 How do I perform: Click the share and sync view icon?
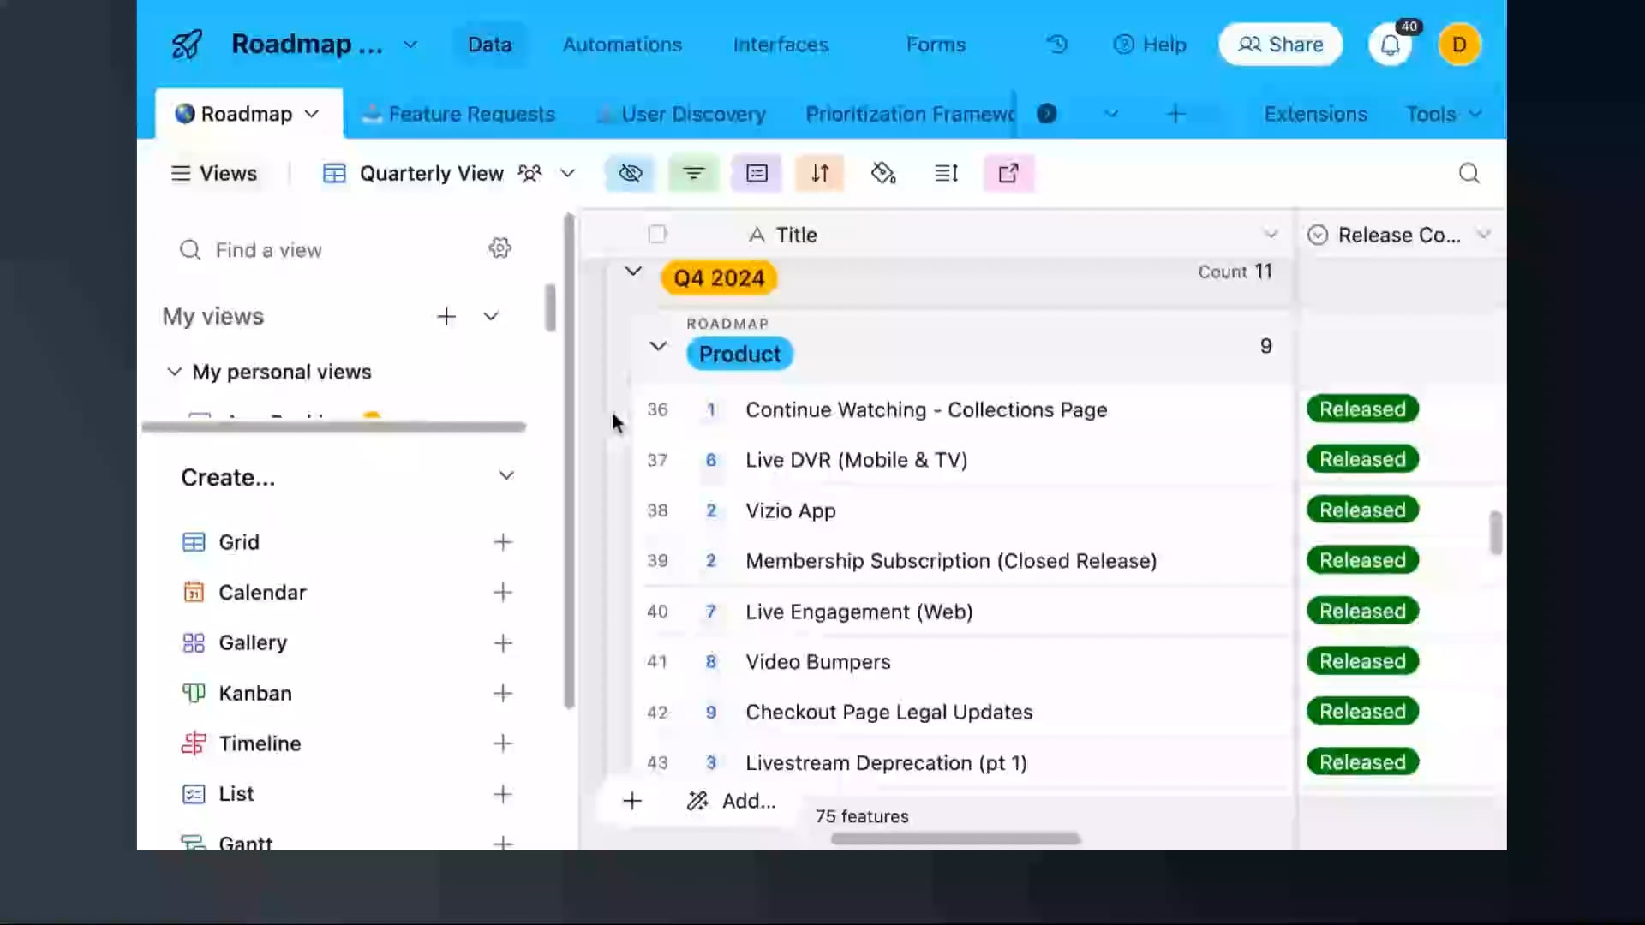click(x=1008, y=173)
